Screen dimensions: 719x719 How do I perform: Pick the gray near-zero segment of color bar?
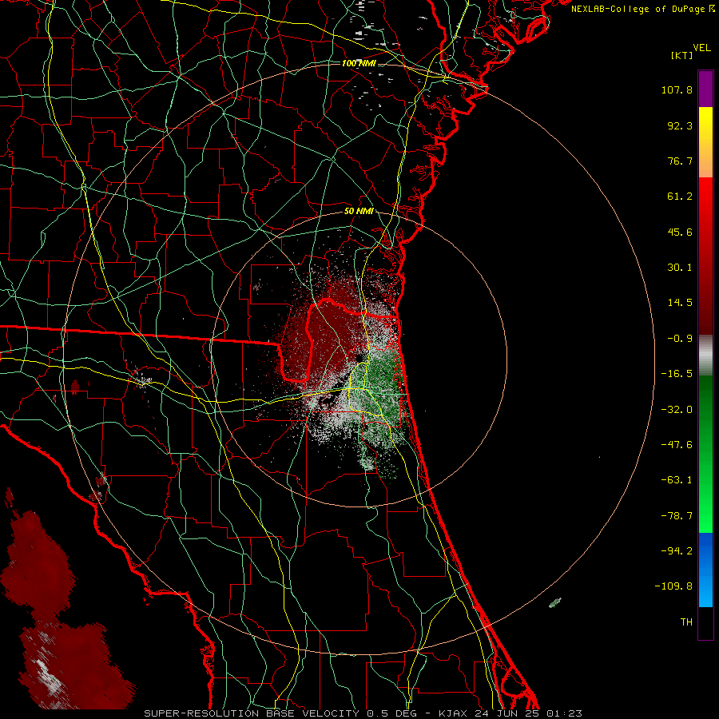tap(705, 356)
